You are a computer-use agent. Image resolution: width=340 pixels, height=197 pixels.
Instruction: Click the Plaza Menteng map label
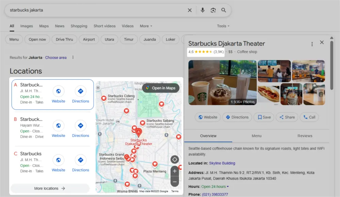coord(155,171)
